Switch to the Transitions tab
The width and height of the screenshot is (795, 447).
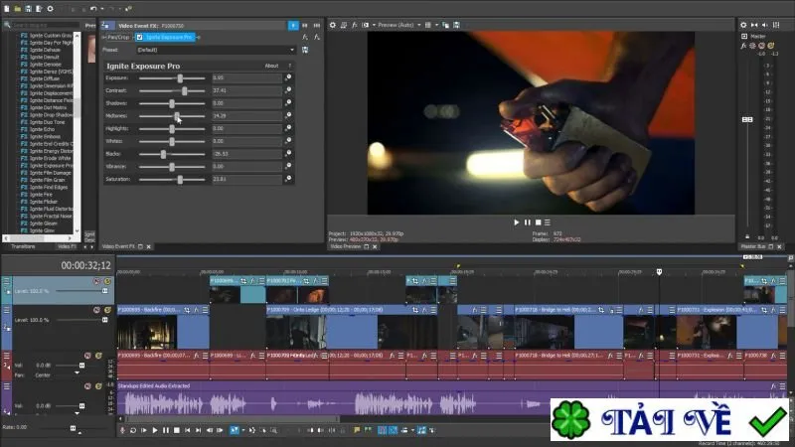coord(23,246)
